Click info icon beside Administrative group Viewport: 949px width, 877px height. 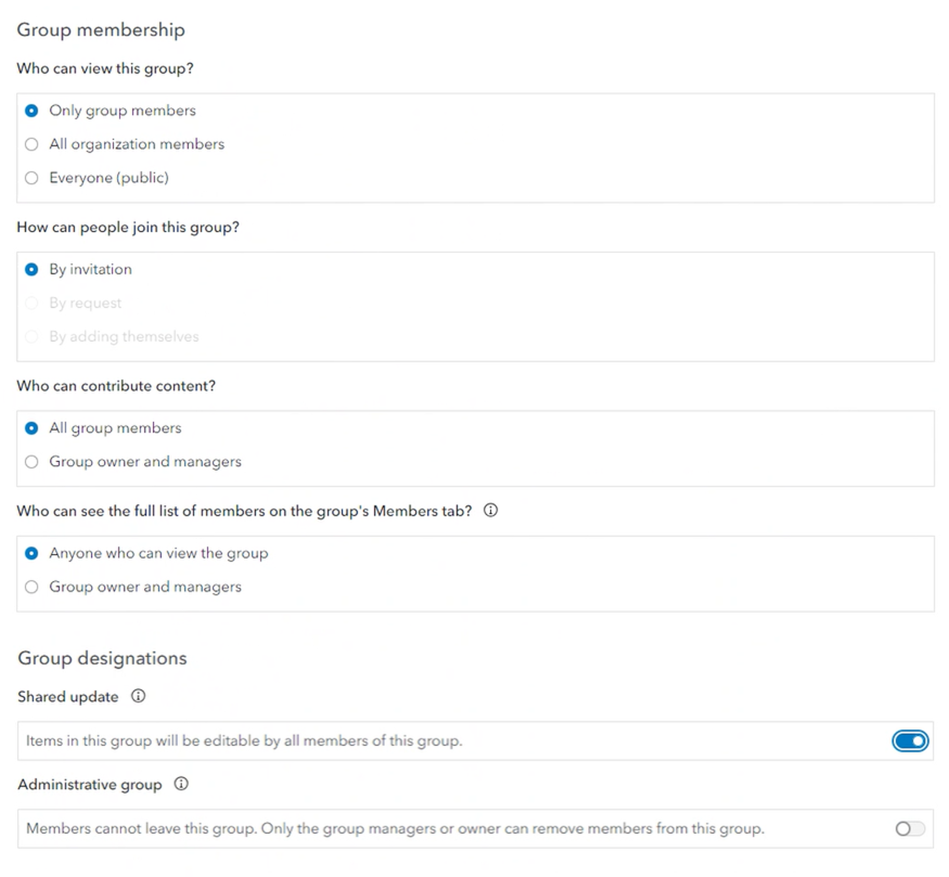181,784
